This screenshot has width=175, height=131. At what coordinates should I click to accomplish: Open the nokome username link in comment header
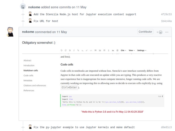point(28,32)
